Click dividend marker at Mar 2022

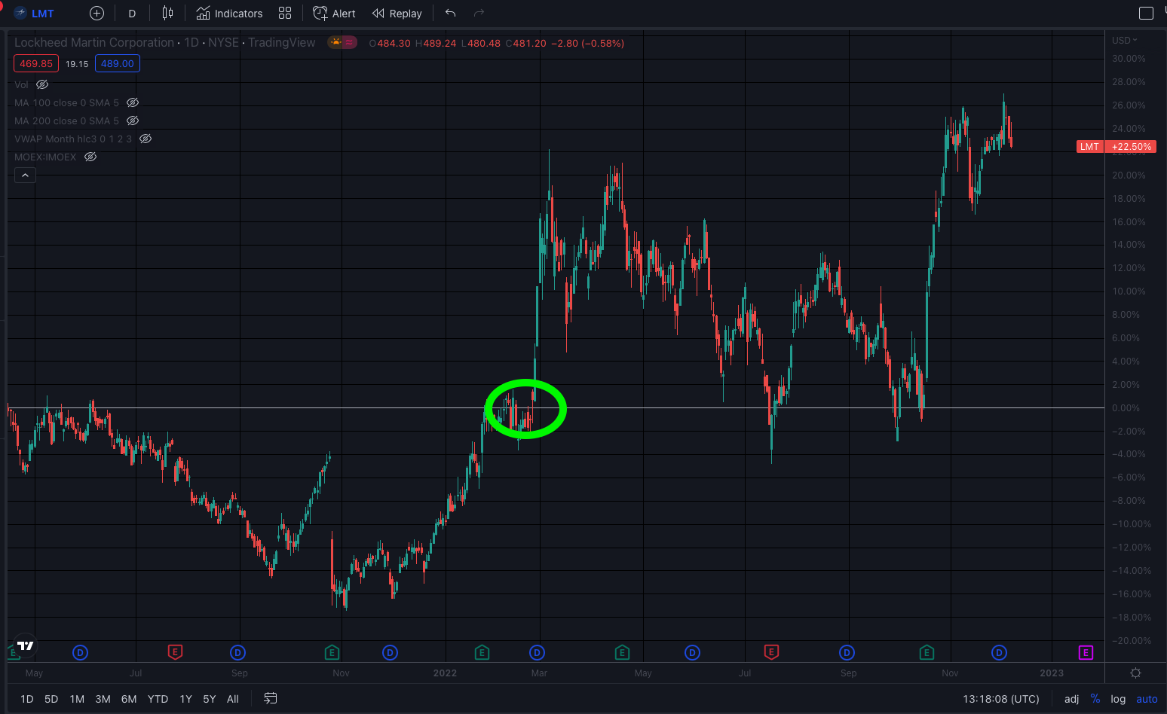(537, 652)
